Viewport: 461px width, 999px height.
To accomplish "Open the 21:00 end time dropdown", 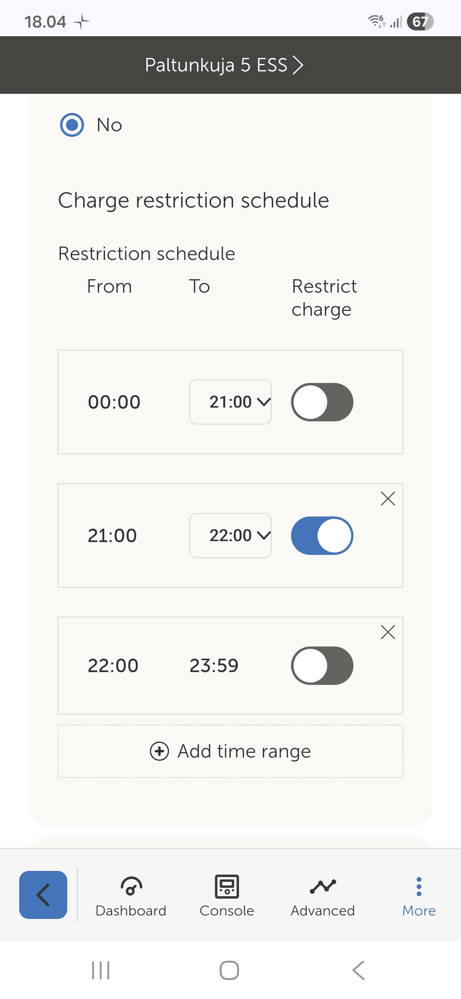I will 230,402.
